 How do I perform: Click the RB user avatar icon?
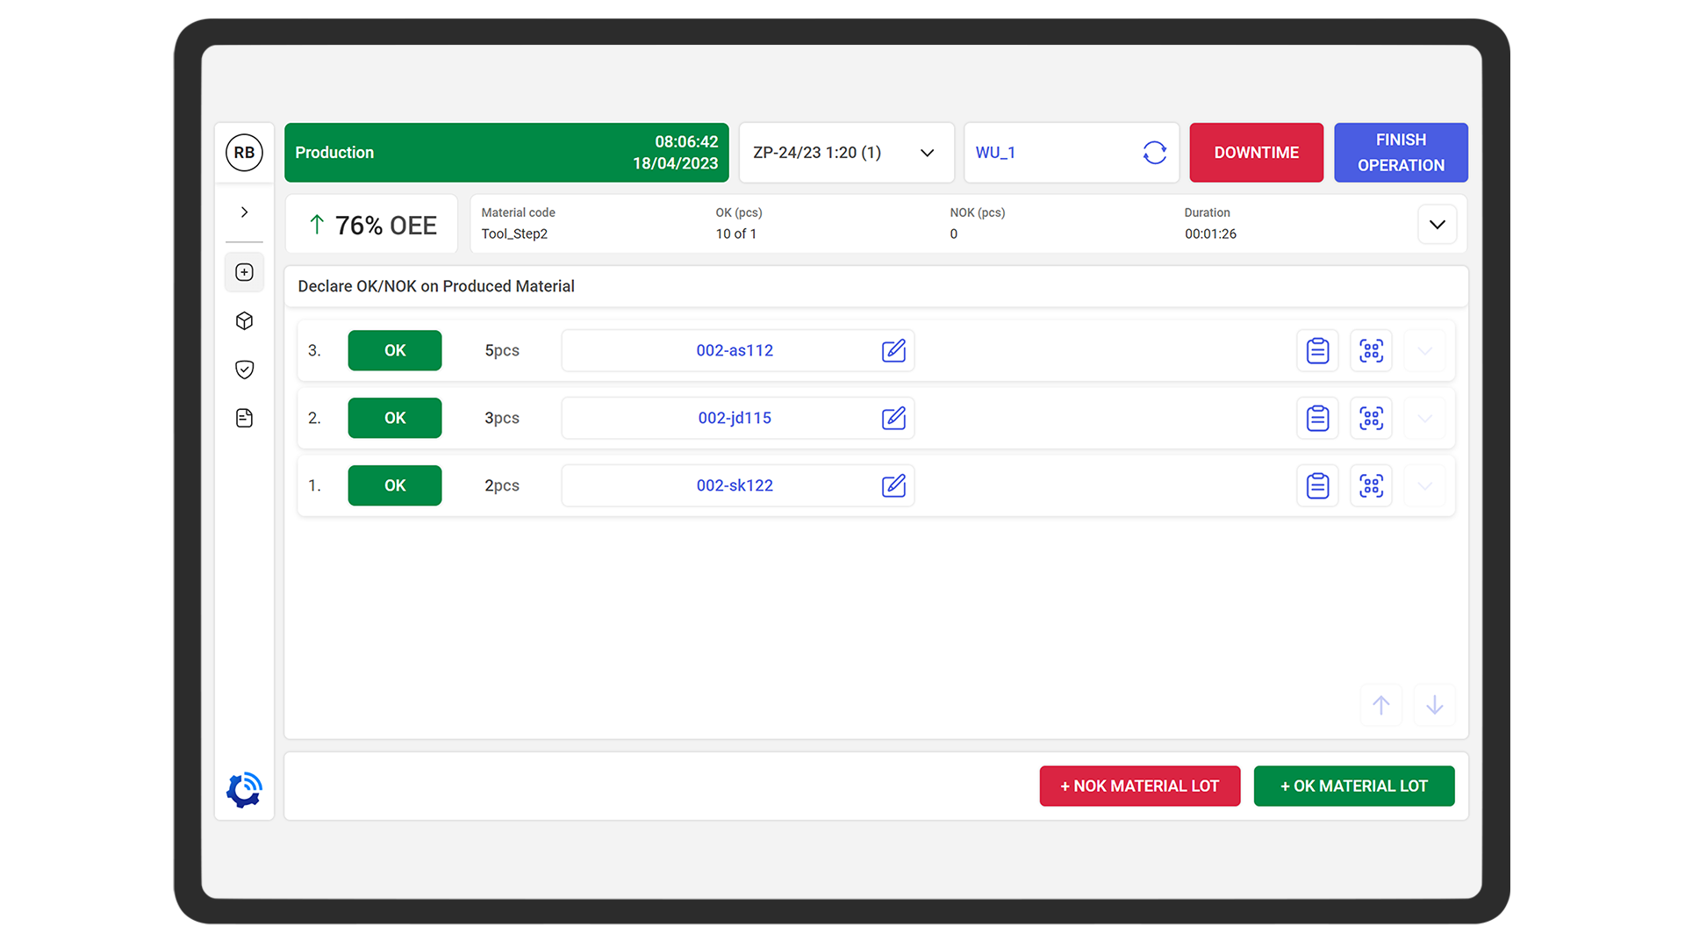click(x=244, y=153)
